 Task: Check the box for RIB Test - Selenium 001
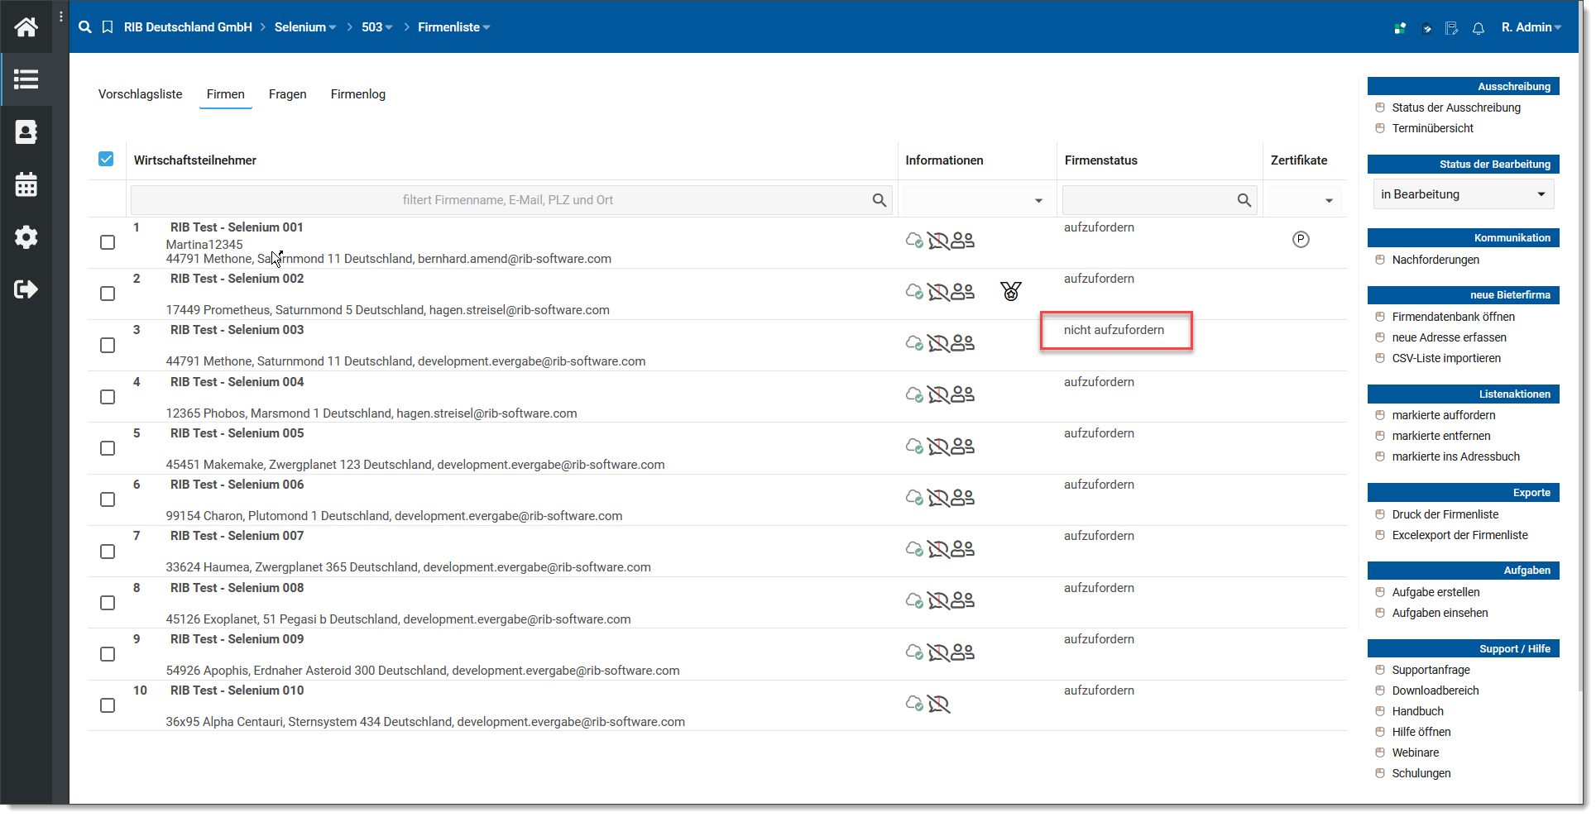pos(108,242)
